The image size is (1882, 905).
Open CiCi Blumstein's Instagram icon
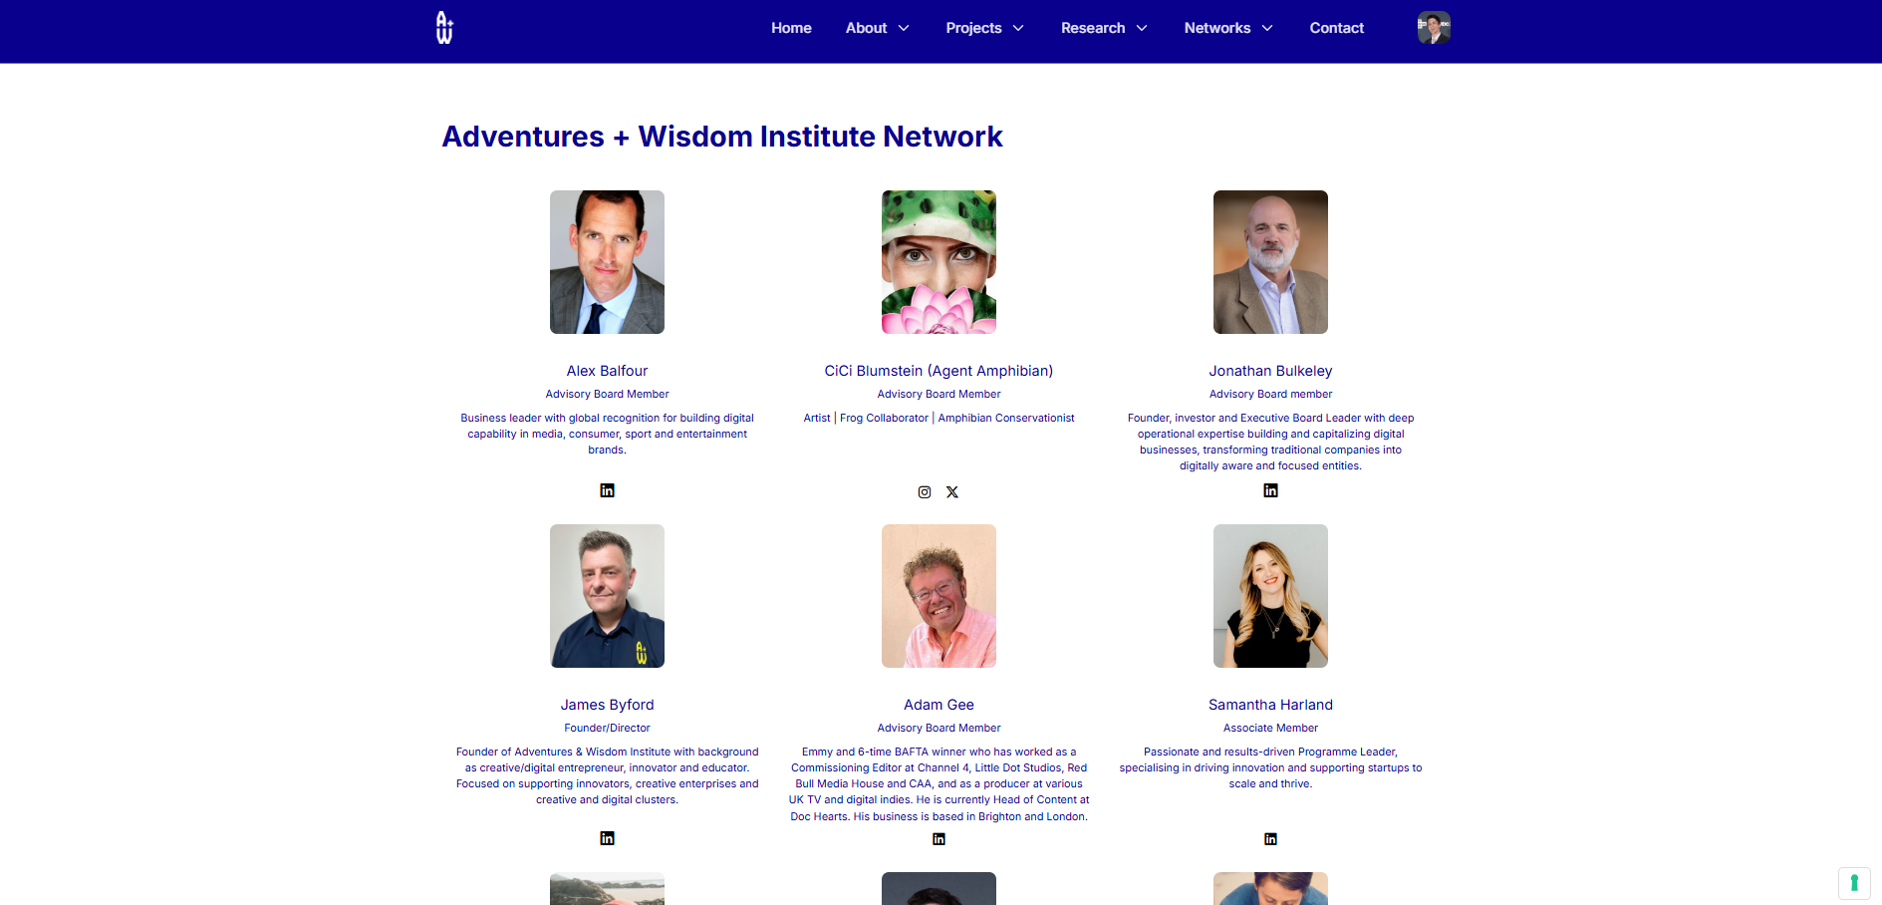(925, 492)
